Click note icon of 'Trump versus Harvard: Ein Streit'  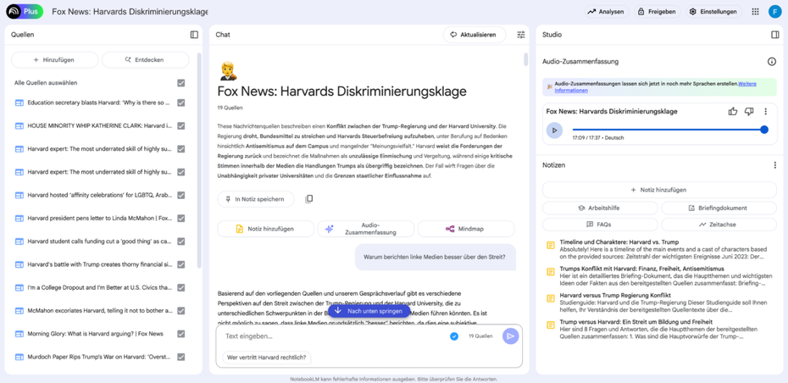tap(551, 325)
